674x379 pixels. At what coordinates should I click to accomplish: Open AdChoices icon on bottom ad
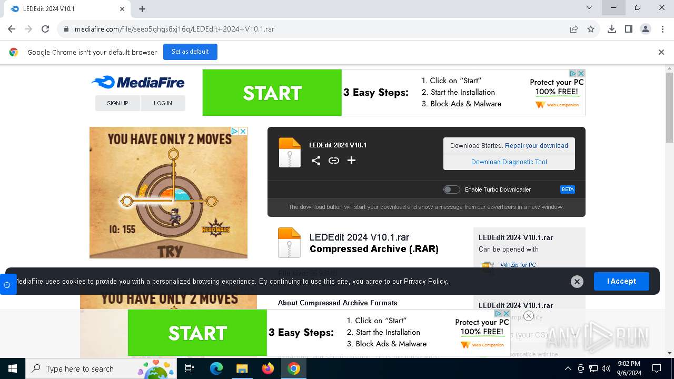click(x=498, y=313)
